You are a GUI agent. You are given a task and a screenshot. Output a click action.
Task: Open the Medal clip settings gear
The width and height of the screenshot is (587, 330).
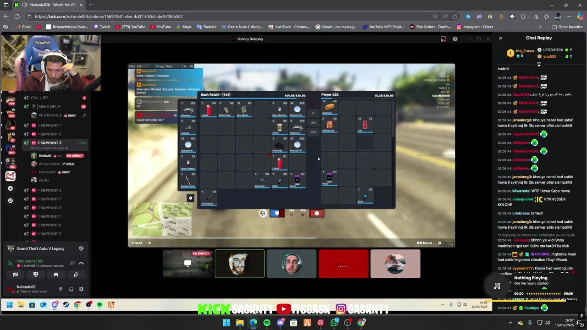tap(439, 243)
